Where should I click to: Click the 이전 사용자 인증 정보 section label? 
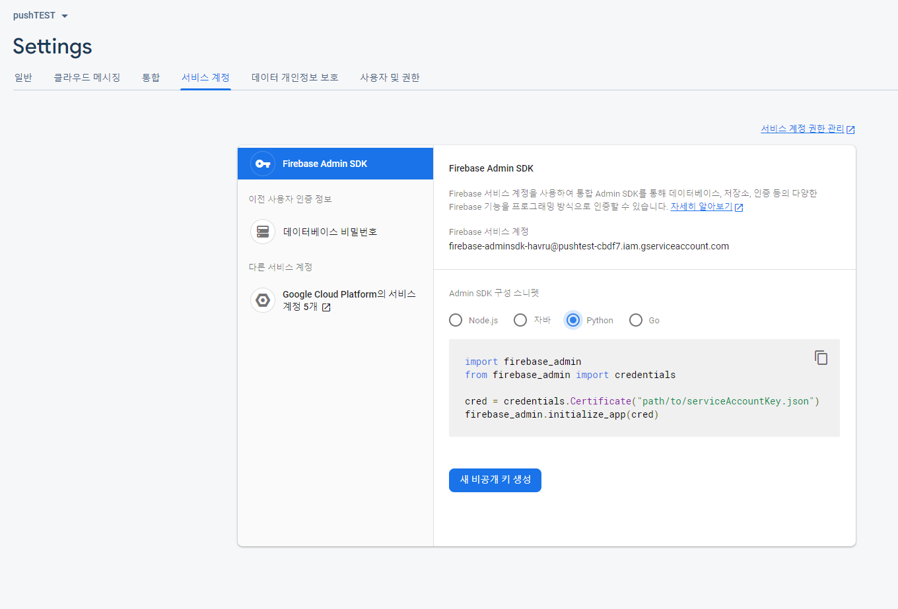290,199
